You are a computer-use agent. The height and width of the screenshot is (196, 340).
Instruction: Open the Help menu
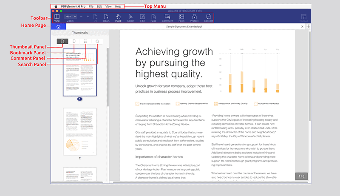pyautogui.click(x=118, y=6)
